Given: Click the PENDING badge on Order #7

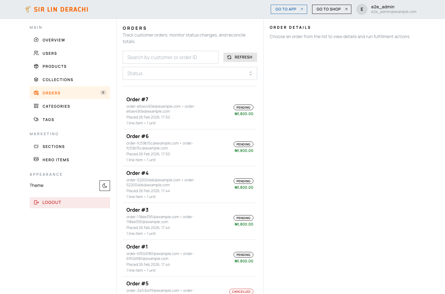Looking at the screenshot, I should [244, 107].
